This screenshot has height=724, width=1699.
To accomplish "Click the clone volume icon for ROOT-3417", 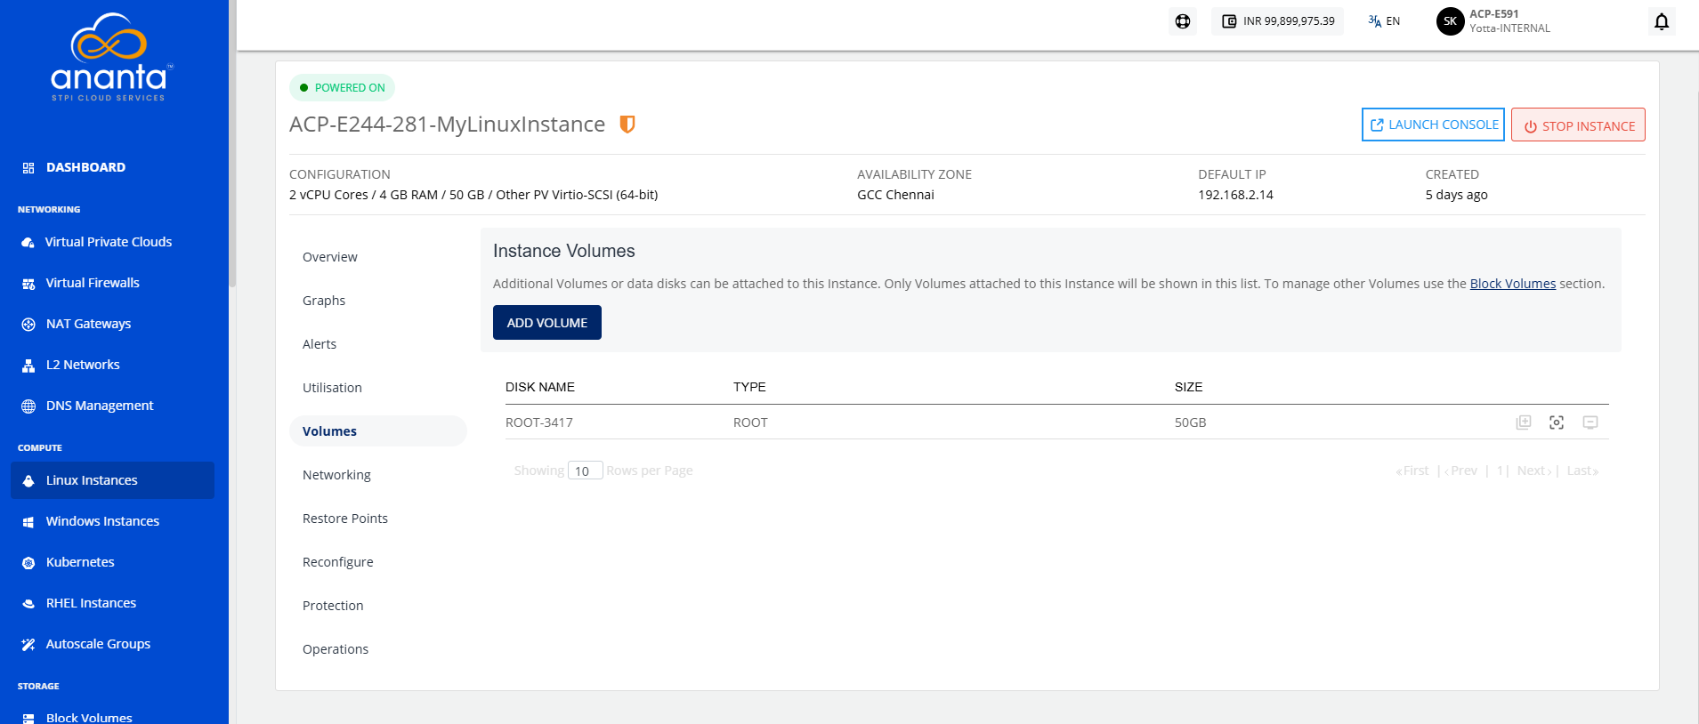I will [1524, 422].
